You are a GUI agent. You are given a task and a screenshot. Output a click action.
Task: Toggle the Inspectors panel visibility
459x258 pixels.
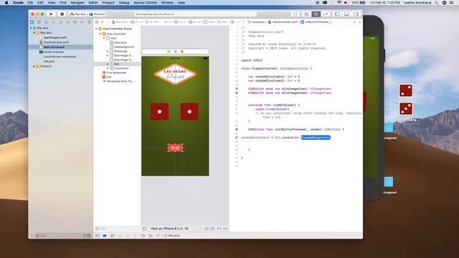click(356, 14)
